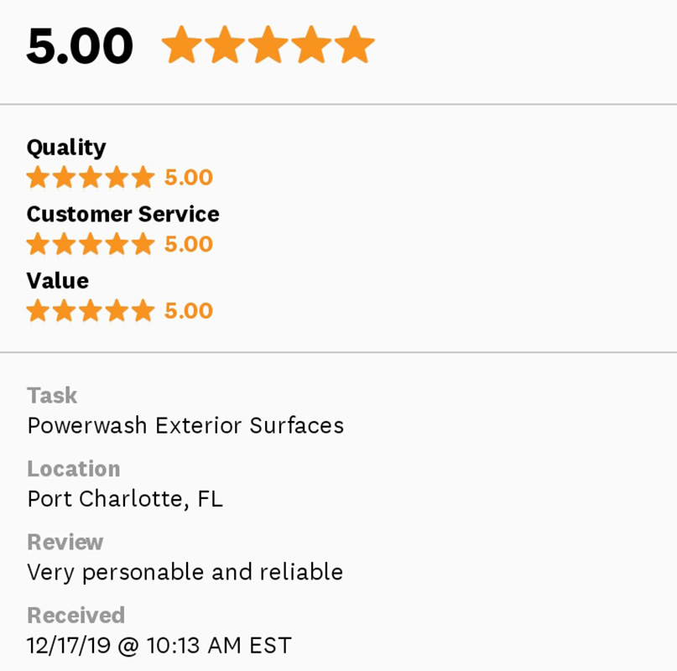Select the Powerwash Exterior Surfaces task text
This screenshot has height=671, width=677.
[x=185, y=425]
